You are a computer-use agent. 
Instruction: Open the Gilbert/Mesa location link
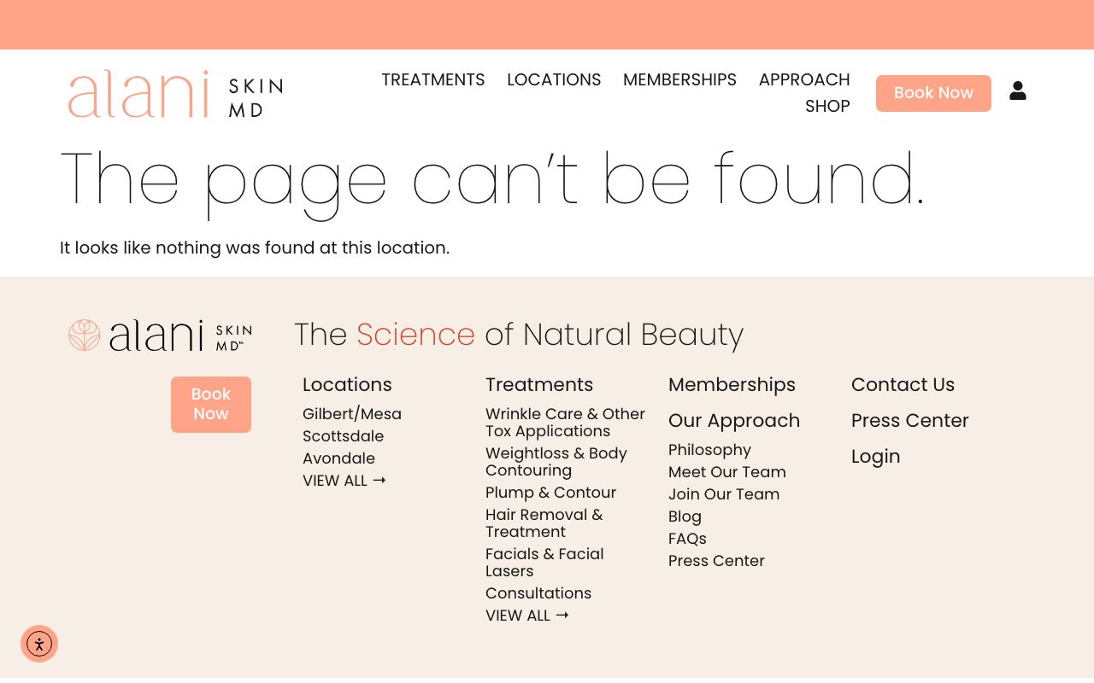coord(351,414)
